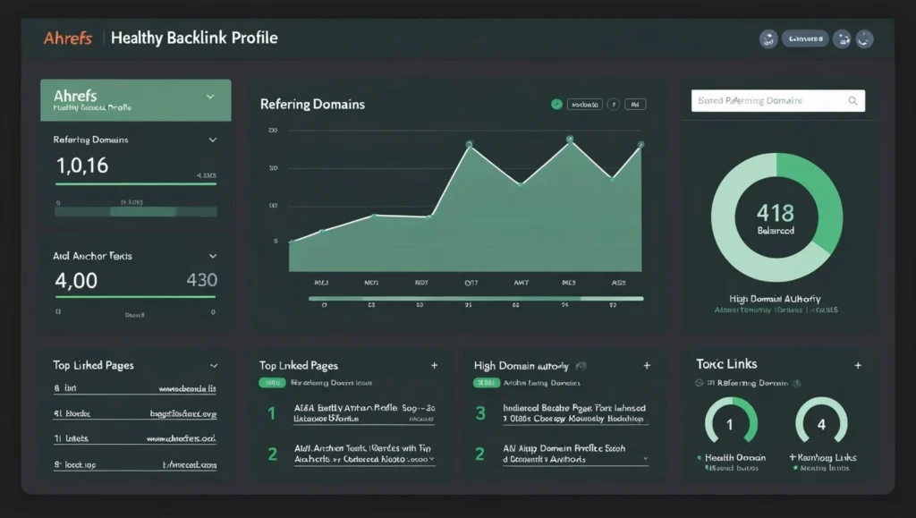Click the plus icon in Toxic Links card

point(858,366)
